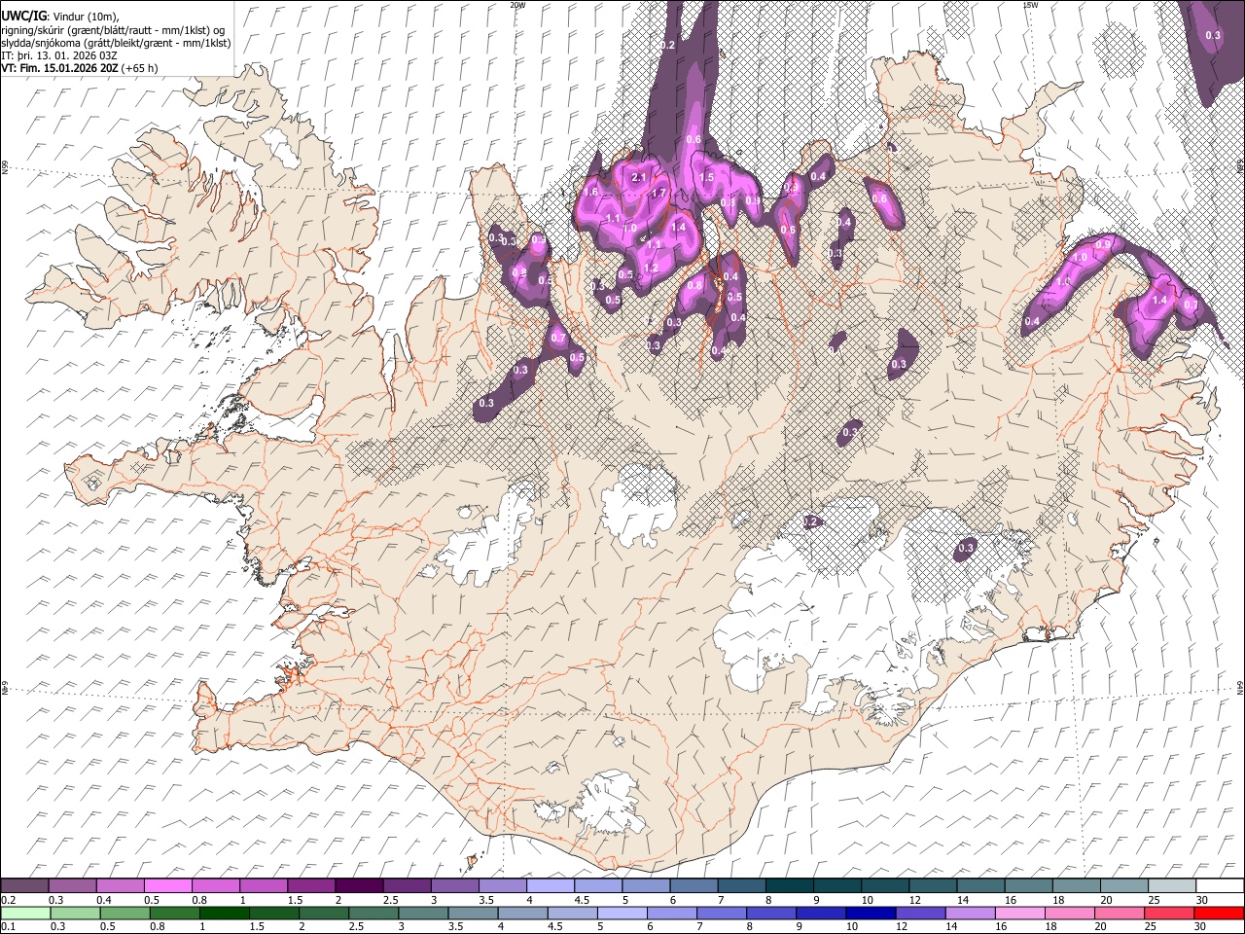Click the 'IT: þri. 13. 01. 2026 03Z' line
Image resolution: width=1245 pixels, height=934 pixels.
[x=58, y=55]
